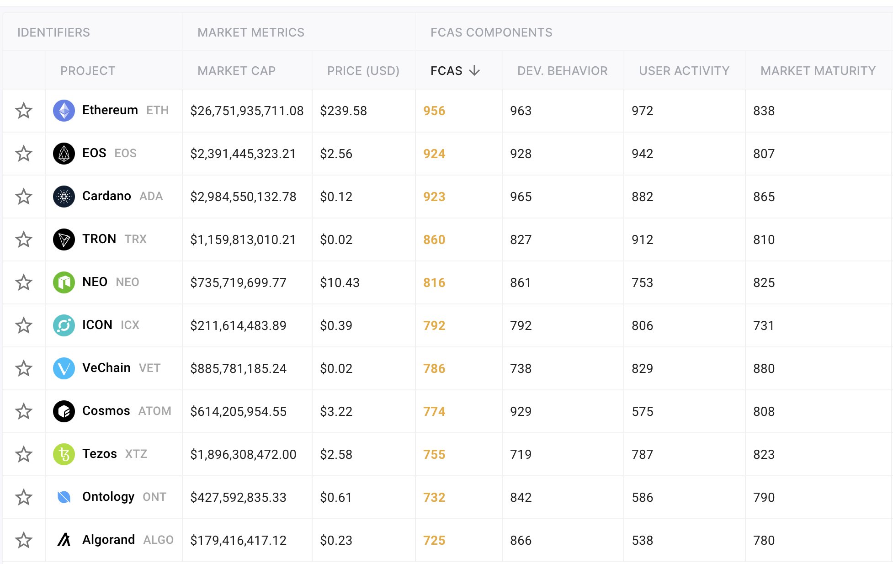The height and width of the screenshot is (564, 893).
Task: Sort by the Market Maturity column header
Action: pos(818,71)
